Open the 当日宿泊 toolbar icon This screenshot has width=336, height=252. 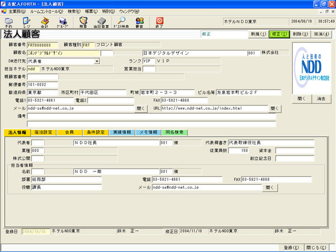click(102, 22)
